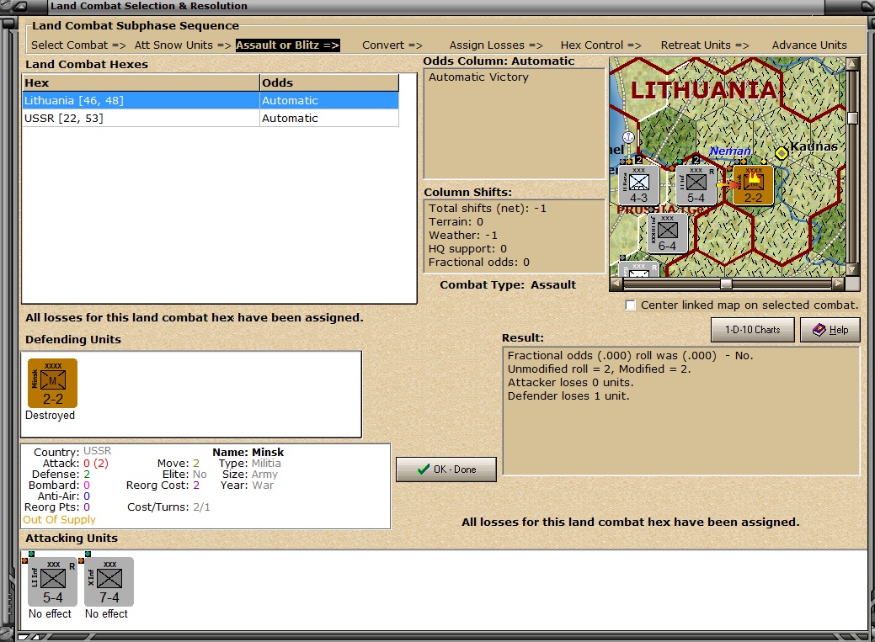Toggle center linked map on selected combat
Screen dimensions: 875x642
pos(630,305)
